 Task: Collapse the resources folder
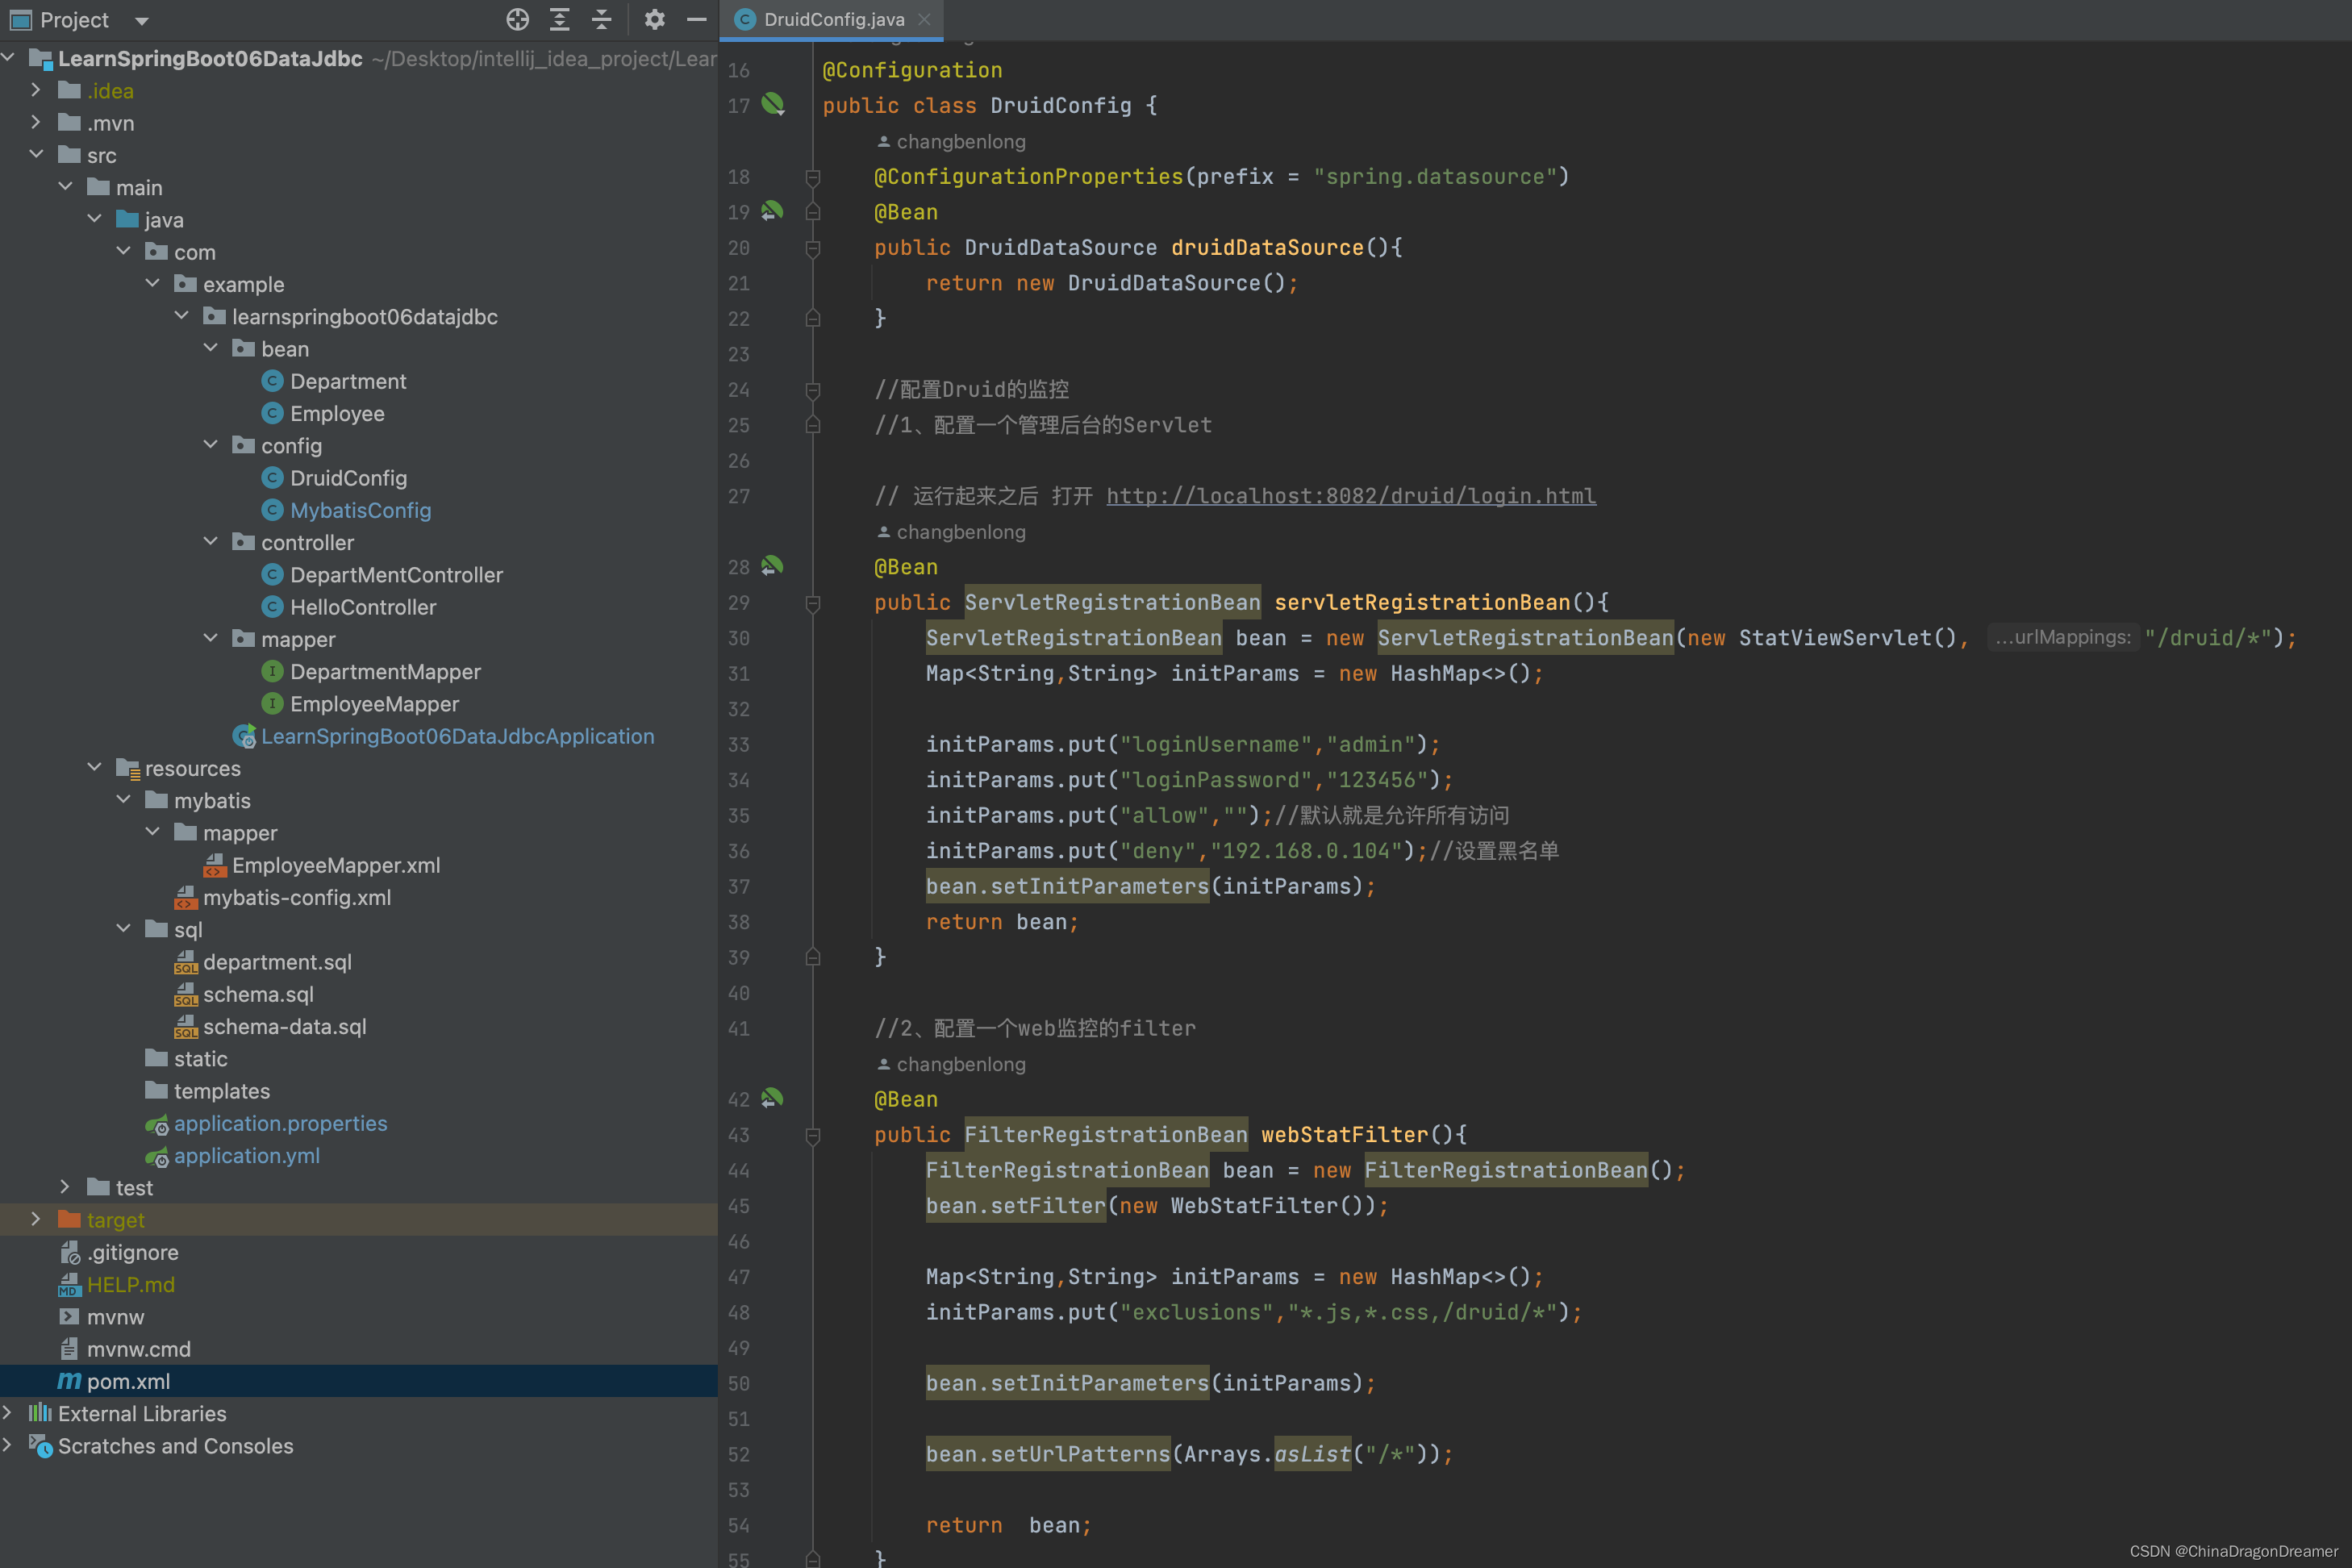click(x=94, y=767)
